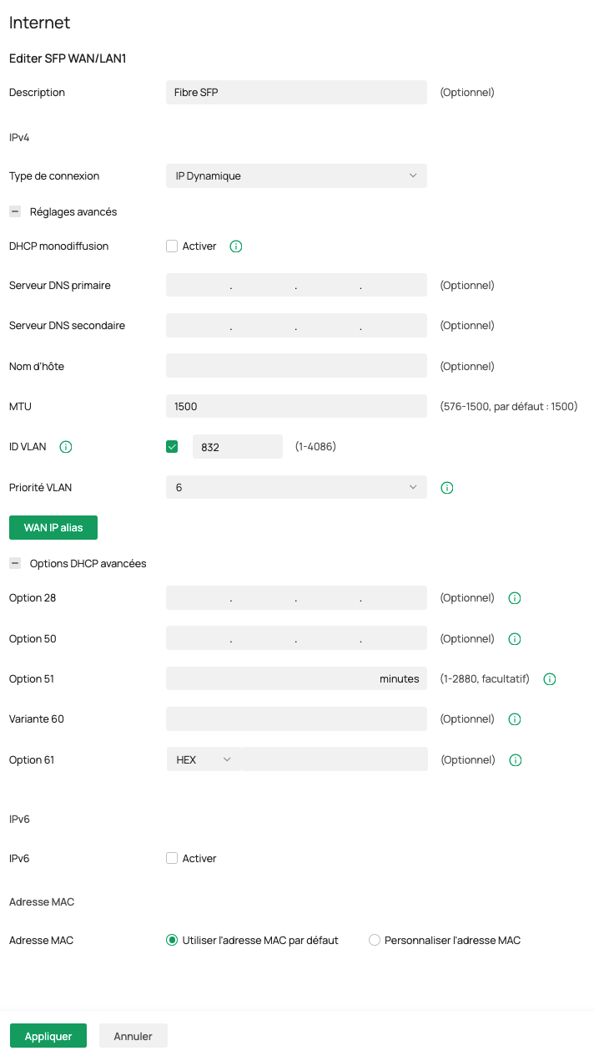The image size is (594, 1056).
Task: Click the WAN IP alias button
Action: [53, 528]
